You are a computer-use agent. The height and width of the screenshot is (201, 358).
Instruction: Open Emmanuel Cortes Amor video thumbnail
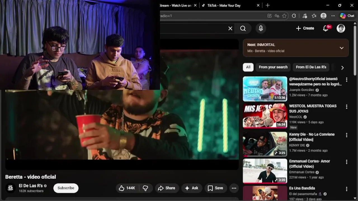click(x=265, y=171)
